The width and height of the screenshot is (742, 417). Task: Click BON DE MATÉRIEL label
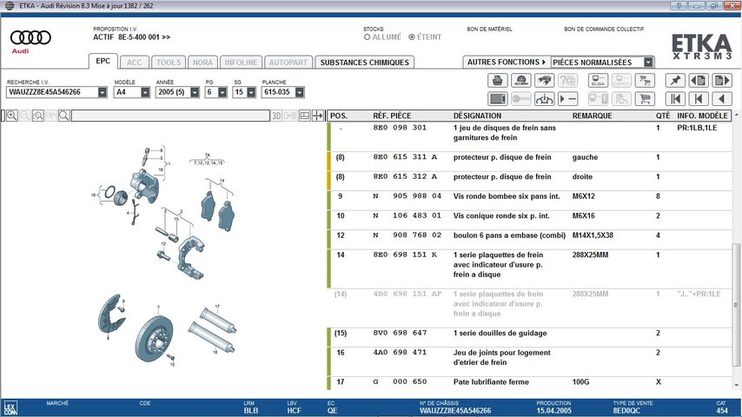tap(489, 29)
